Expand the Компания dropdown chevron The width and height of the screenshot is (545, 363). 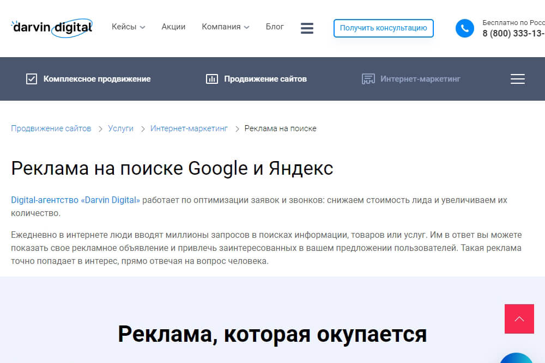tap(247, 27)
